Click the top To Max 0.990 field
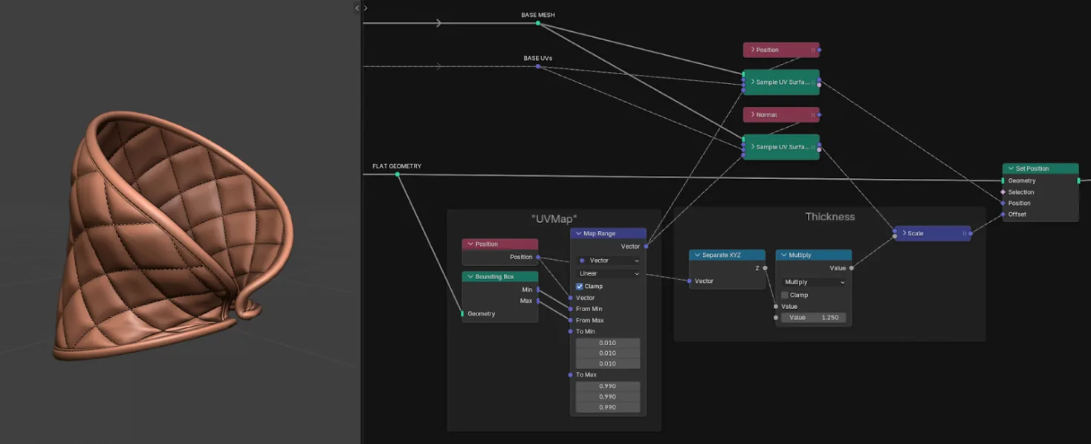Image resolution: width=1091 pixels, height=444 pixels. 608,386
